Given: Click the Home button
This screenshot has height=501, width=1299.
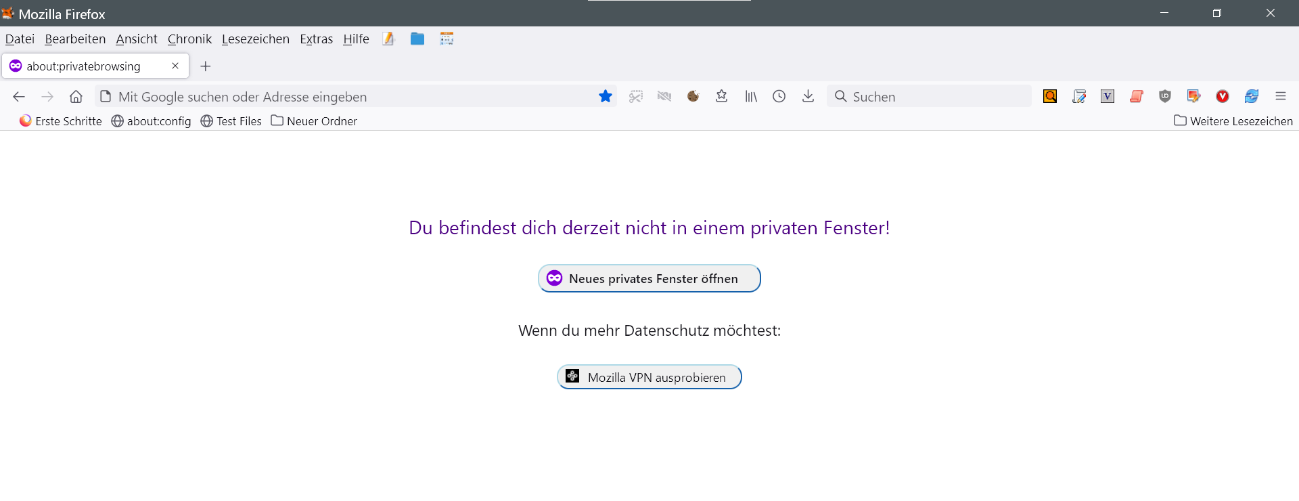Looking at the screenshot, I should pos(76,96).
